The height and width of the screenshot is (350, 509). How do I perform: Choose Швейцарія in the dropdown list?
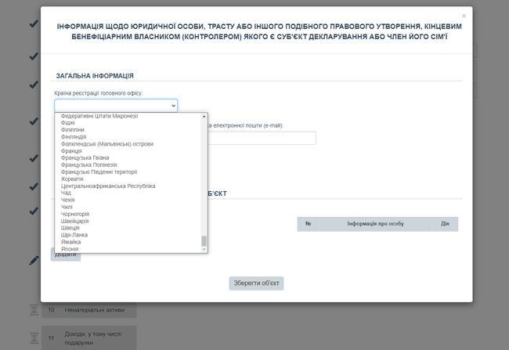[x=75, y=221]
